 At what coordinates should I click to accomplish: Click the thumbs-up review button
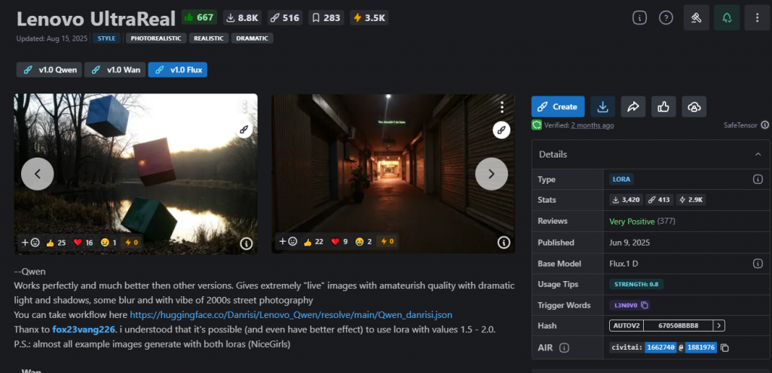pyautogui.click(x=663, y=107)
